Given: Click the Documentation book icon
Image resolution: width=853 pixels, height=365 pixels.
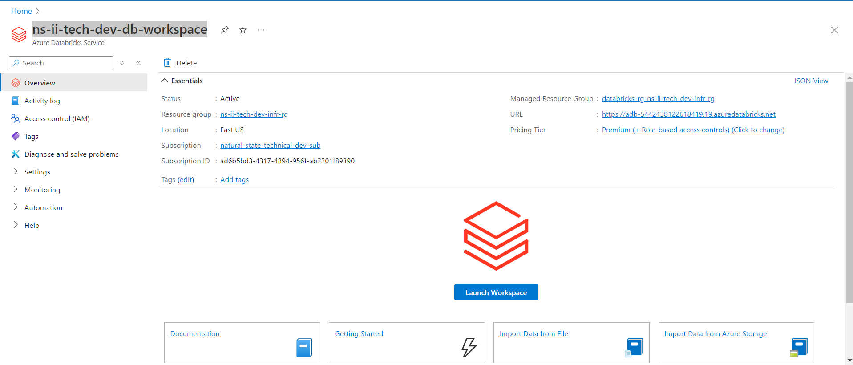Looking at the screenshot, I should tap(304, 348).
